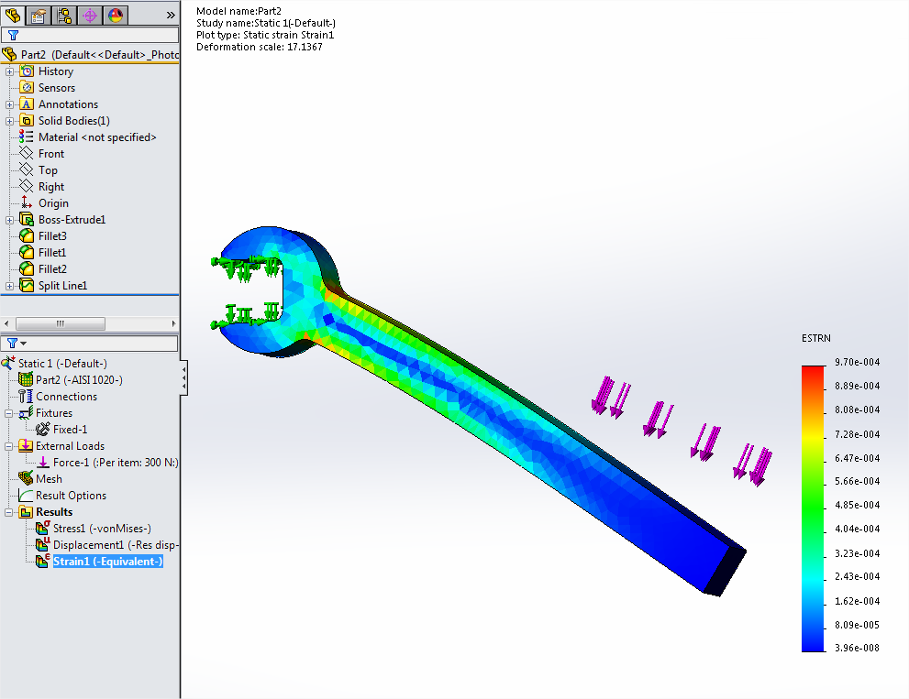Screen dimensions: 909x699
Task: Show more manager tabs with double chevron
Action: [x=170, y=16]
